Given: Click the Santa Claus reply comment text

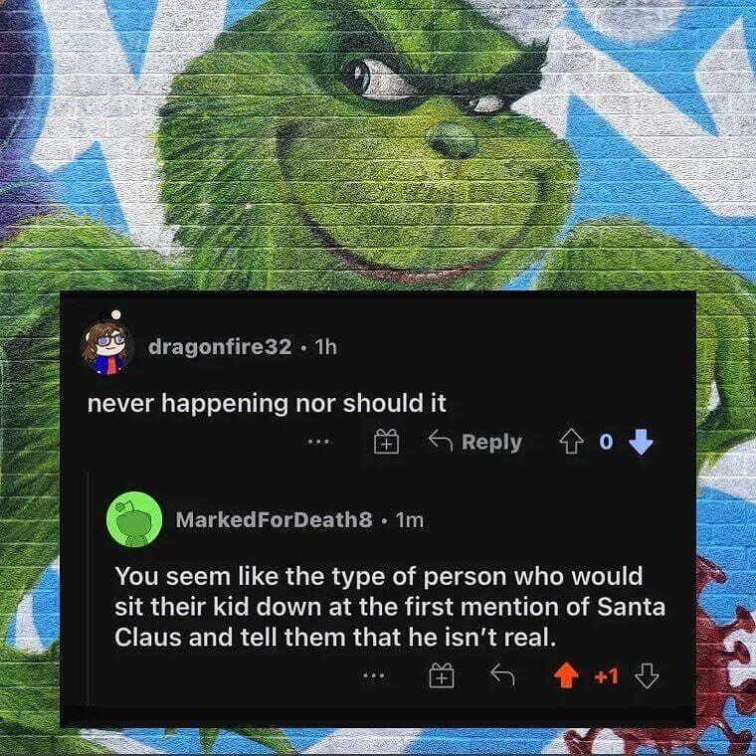Looking at the screenshot, I should pos(390,607).
